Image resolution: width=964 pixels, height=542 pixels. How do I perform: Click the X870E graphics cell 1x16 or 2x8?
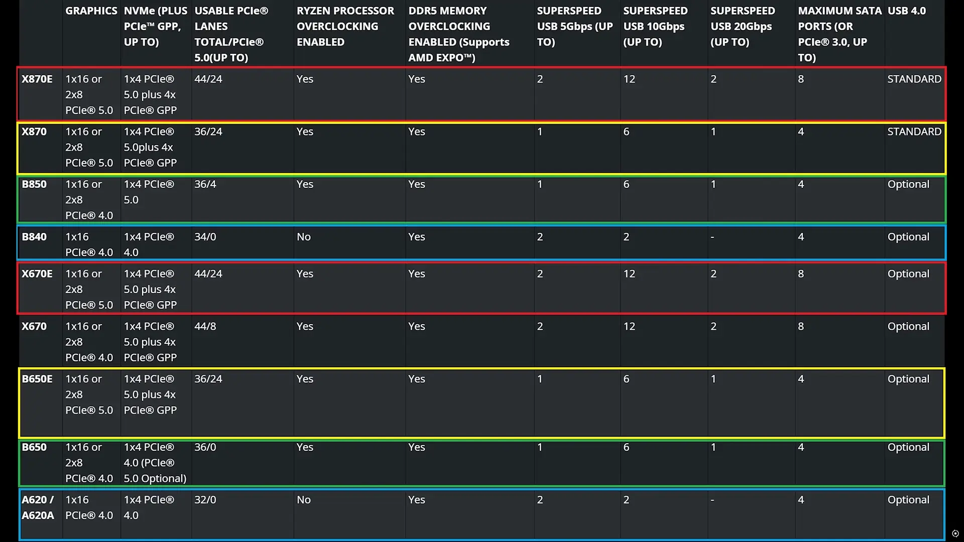pos(89,94)
